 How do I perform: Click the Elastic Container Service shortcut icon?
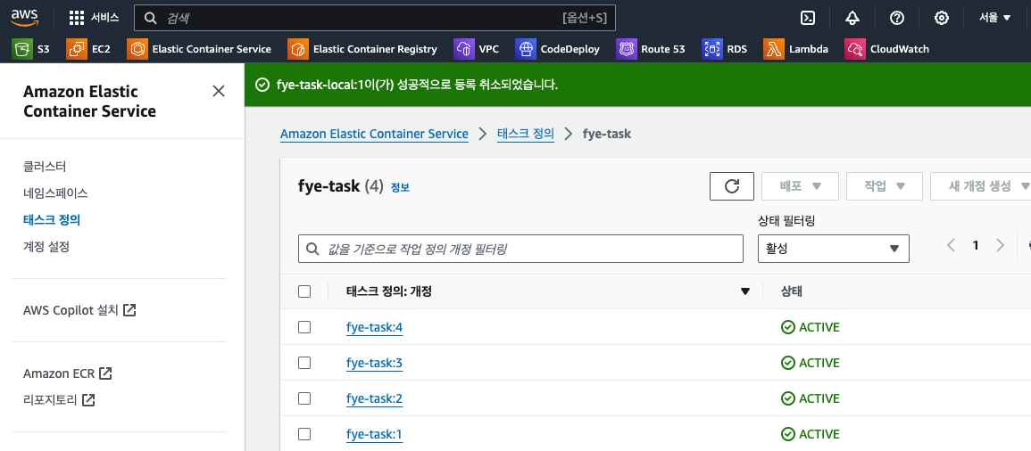pyautogui.click(x=137, y=49)
